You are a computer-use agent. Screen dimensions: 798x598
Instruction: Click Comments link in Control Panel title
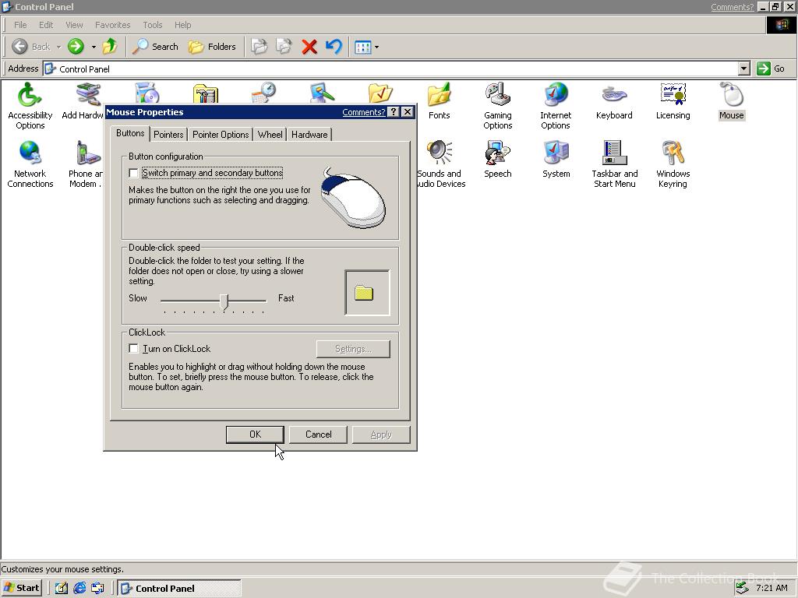point(732,7)
